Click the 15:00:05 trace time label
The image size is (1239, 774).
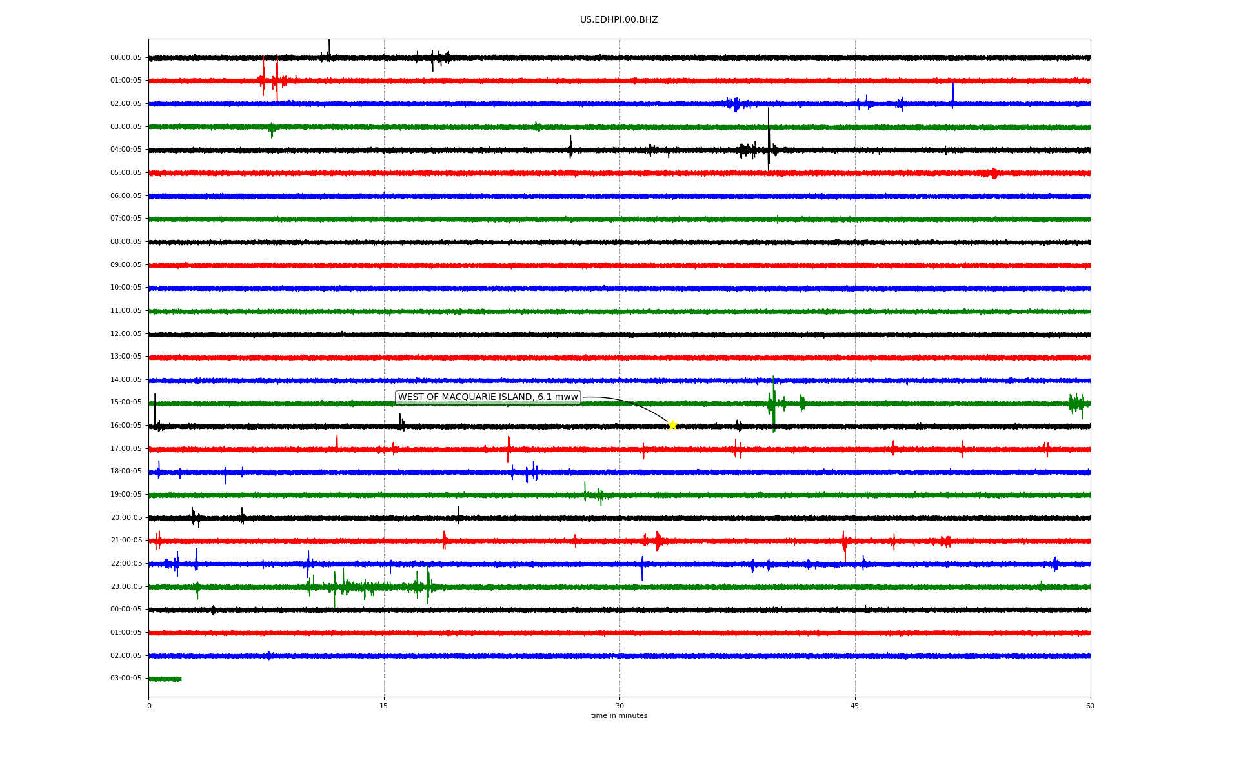126,402
